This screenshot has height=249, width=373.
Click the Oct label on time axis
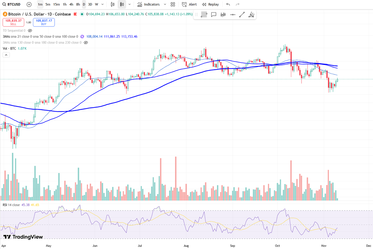tap(277, 245)
